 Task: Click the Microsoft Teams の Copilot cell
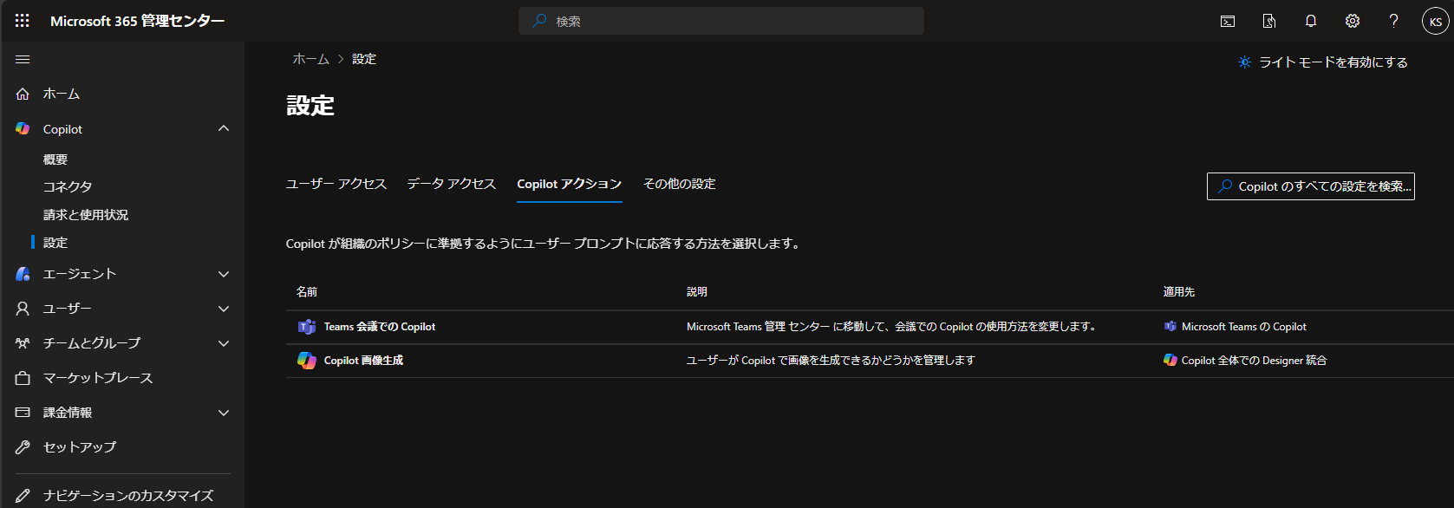tap(1244, 327)
